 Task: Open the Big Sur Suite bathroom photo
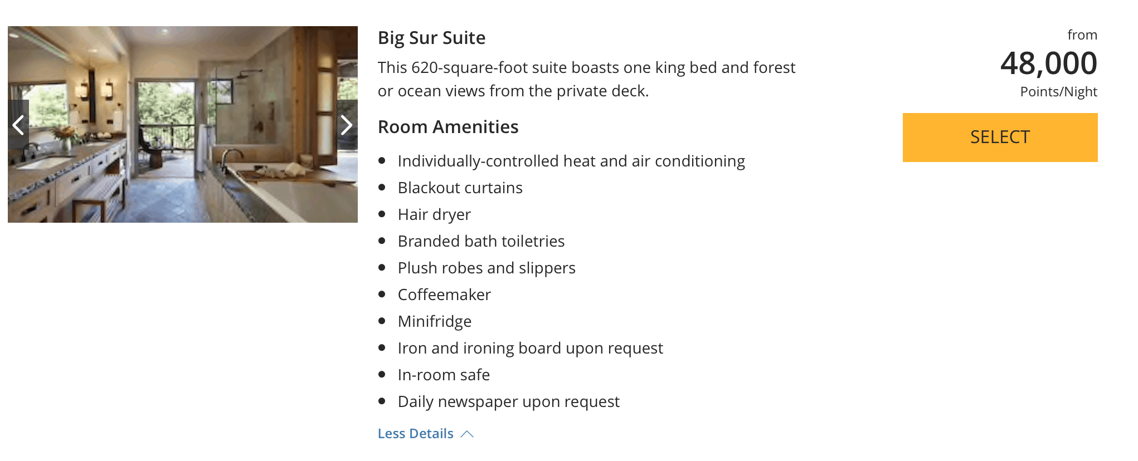pyautogui.click(x=183, y=124)
